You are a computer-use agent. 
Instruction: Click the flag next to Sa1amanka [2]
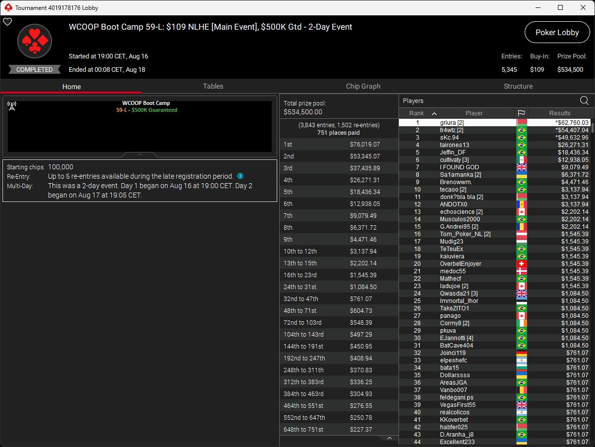[521, 175]
